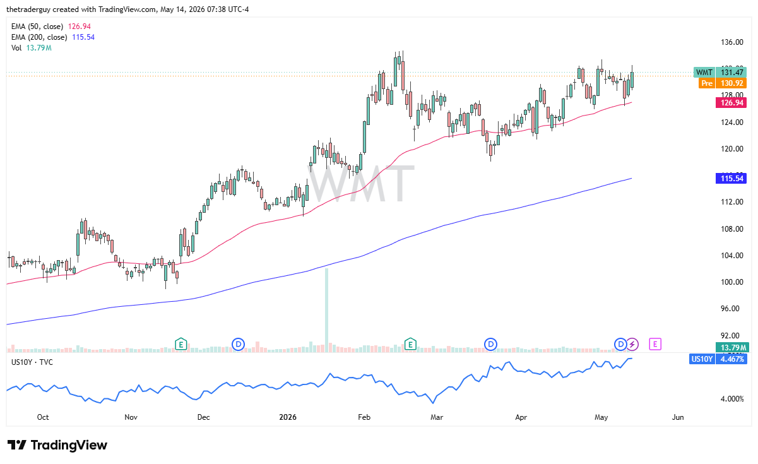Click the Mar time axis label
Image resolution: width=758 pixels, height=464 pixels.
(437, 417)
